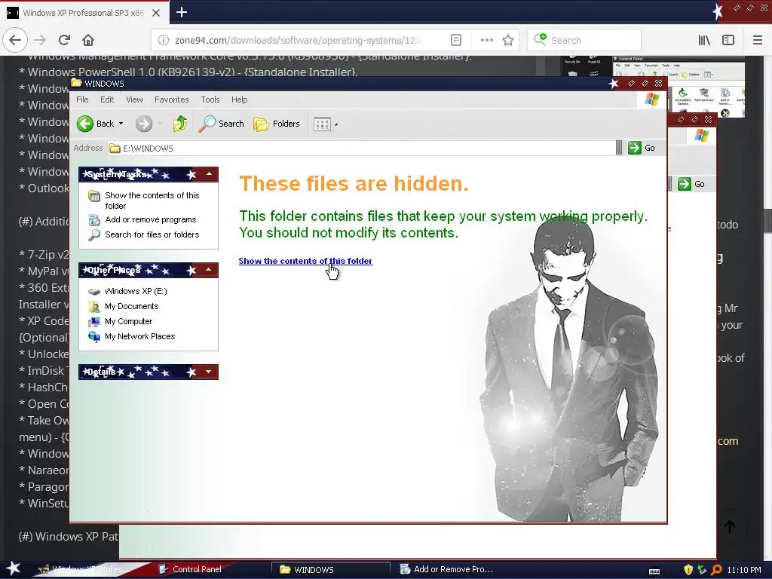
Task: Click the WINDOWS title bar folder icon
Action: 76,83
